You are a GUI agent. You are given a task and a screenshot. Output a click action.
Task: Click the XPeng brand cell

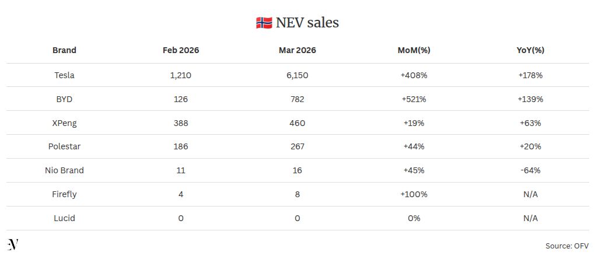tap(64, 123)
